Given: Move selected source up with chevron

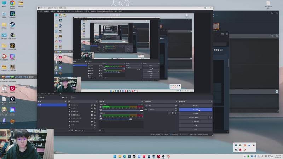Looking at the screenshot, I should 80,130.
